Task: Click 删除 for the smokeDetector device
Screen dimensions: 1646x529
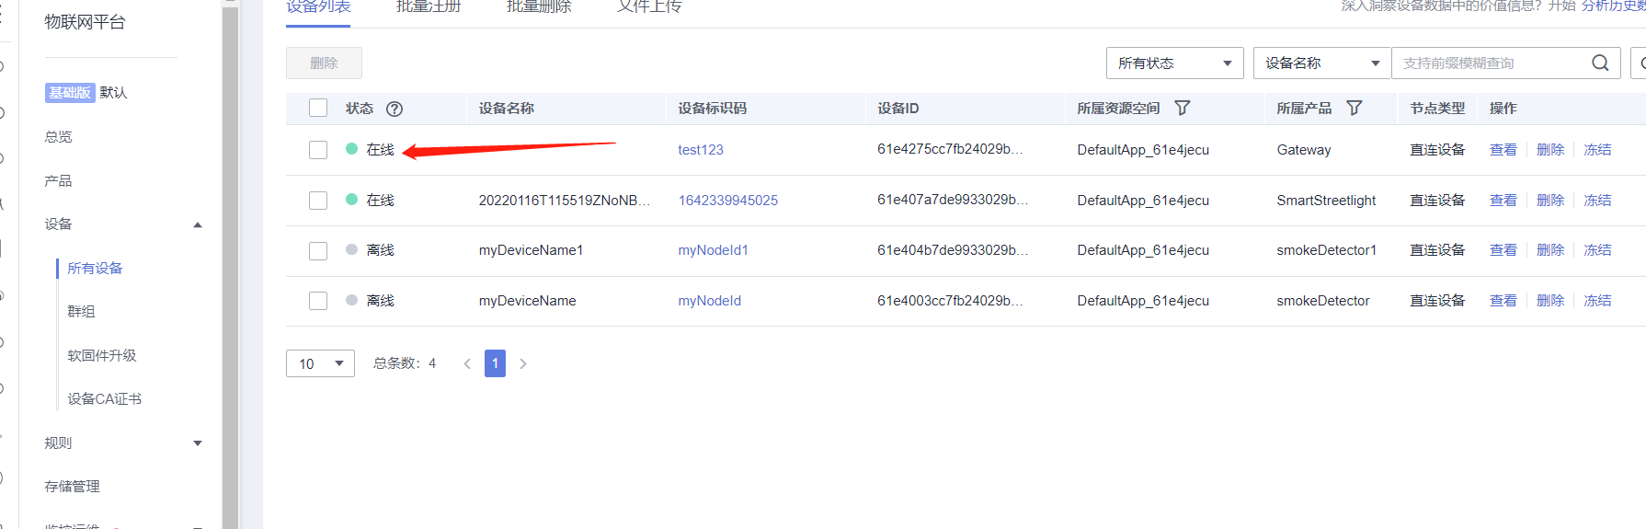Action: pyautogui.click(x=1550, y=300)
